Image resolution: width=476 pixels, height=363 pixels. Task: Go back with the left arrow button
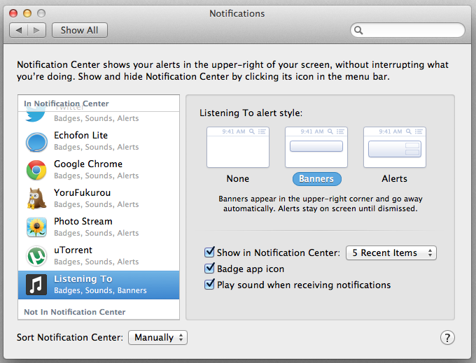(x=19, y=30)
